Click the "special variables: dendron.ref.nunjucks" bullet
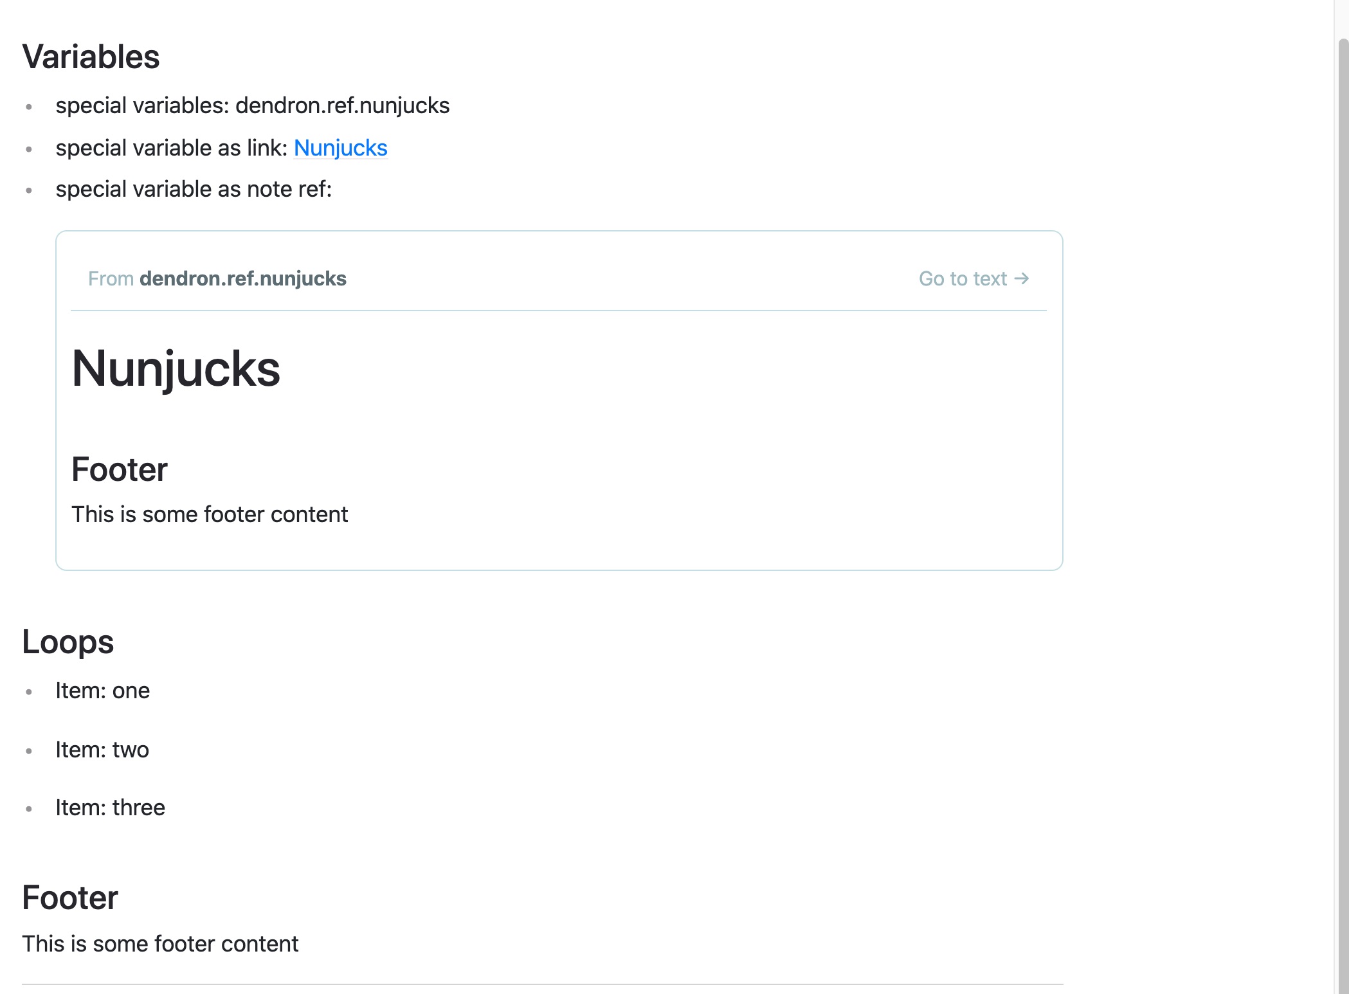This screenshot has width=1349, height=994. point(253,105)
